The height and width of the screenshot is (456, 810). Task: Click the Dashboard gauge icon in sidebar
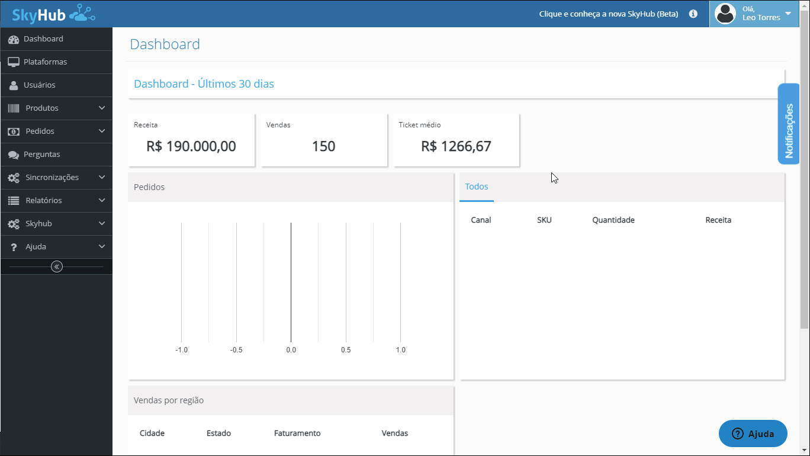click(x=14, y=39)
